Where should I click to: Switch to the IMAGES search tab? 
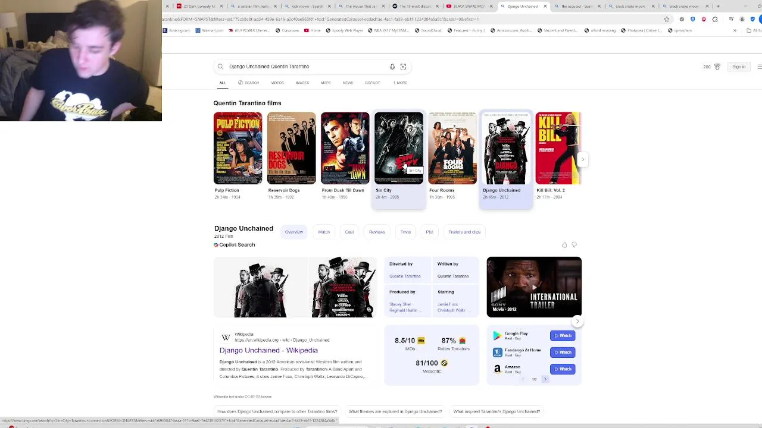tap(302, 83)
